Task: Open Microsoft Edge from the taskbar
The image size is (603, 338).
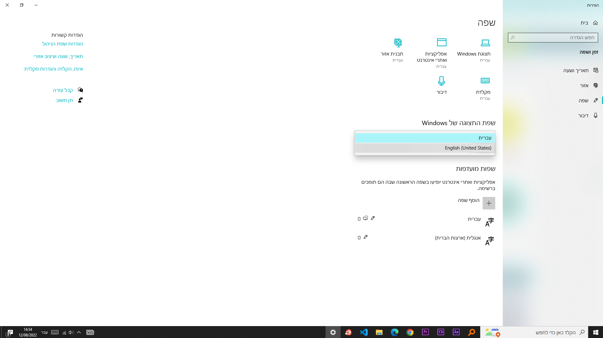Action: 395,332
